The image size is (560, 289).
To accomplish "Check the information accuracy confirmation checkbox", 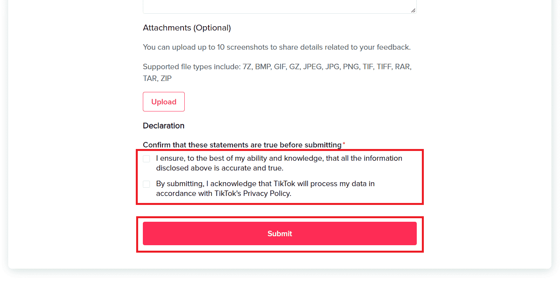I will (146, 158).
